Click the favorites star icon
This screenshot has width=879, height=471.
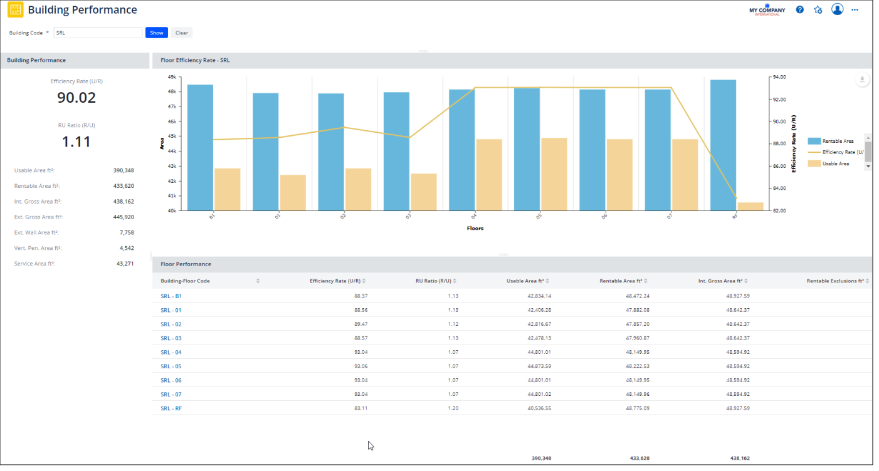click(x=818, y=9)
